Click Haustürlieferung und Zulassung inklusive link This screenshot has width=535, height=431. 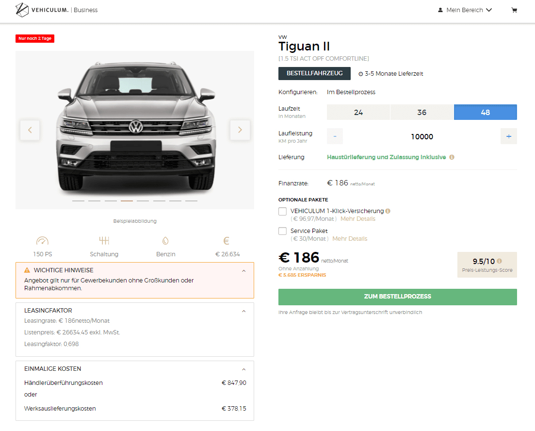(x=386, y=157)
